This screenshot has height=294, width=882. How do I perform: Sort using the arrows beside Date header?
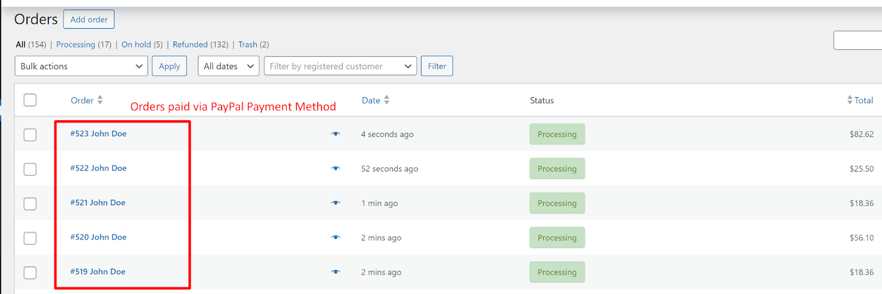pyautogui.click(x=387, y=100)
